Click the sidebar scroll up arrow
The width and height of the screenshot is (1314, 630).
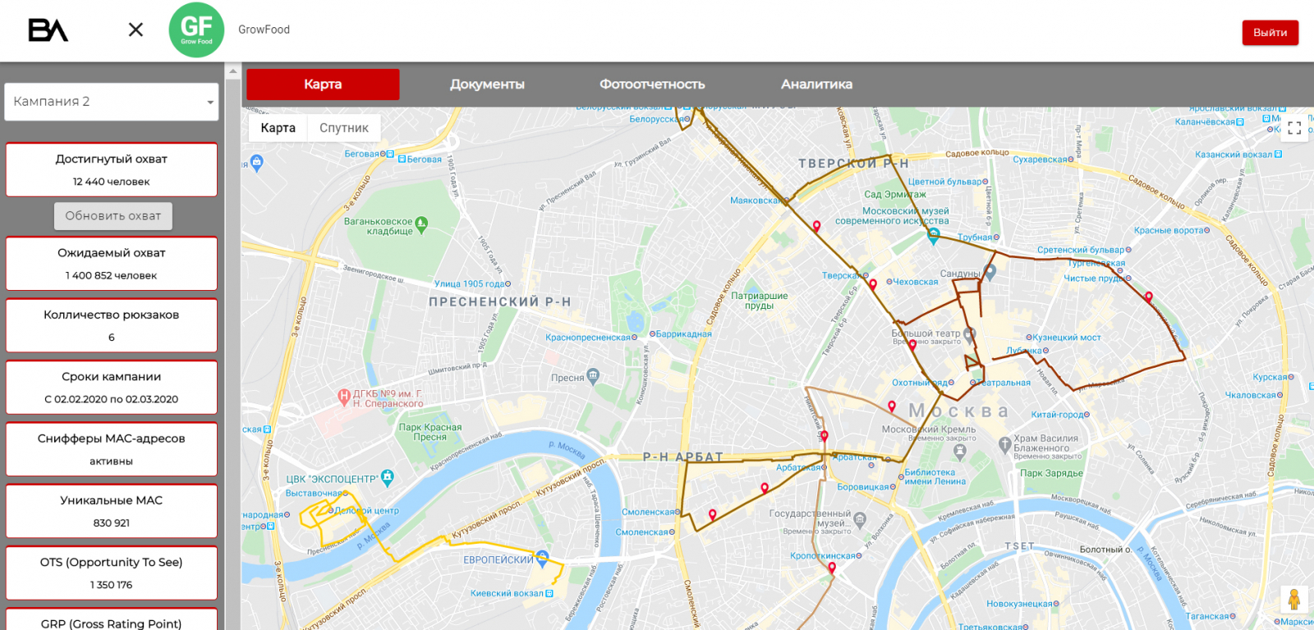pyautogui.click(x=232, y=71)
